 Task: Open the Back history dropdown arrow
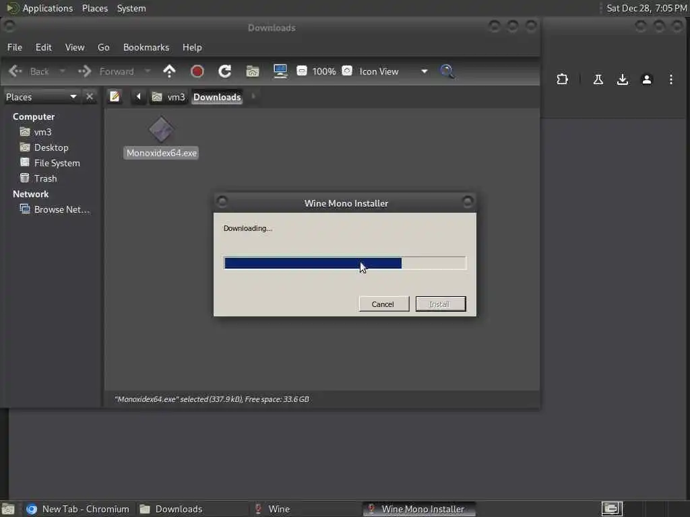coord(62,71)
